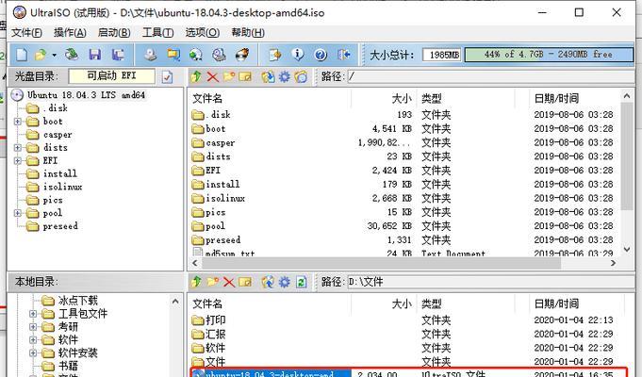The image size is (642, 377).
Task: Click extract icon in ISO pane toolbar
Action: 268,76
